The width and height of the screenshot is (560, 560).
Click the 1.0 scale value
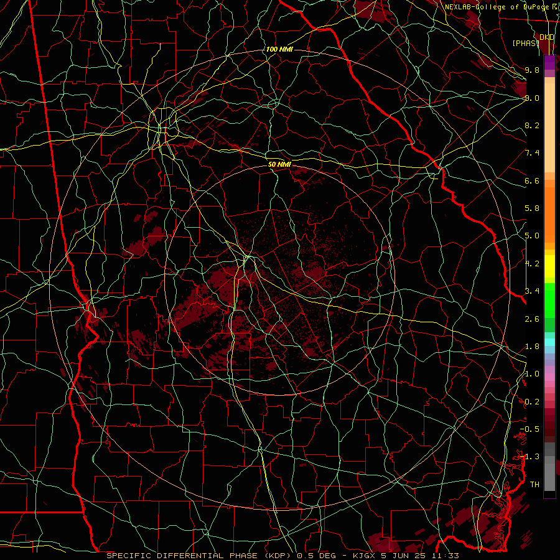pos(532,374)
